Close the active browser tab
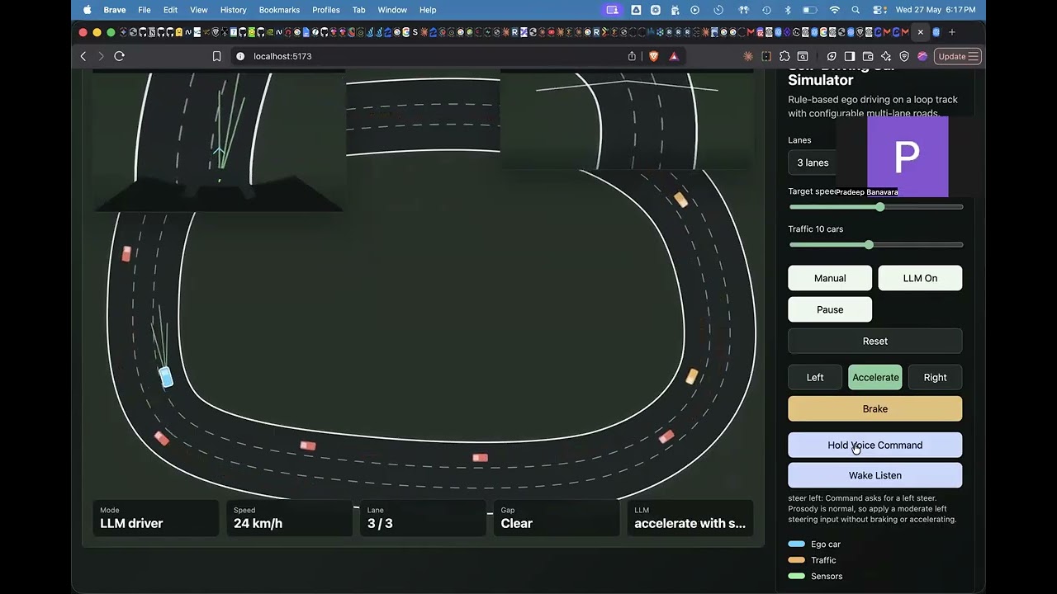Viewport: 1057px width, 594px height. (x=921, y=32)
